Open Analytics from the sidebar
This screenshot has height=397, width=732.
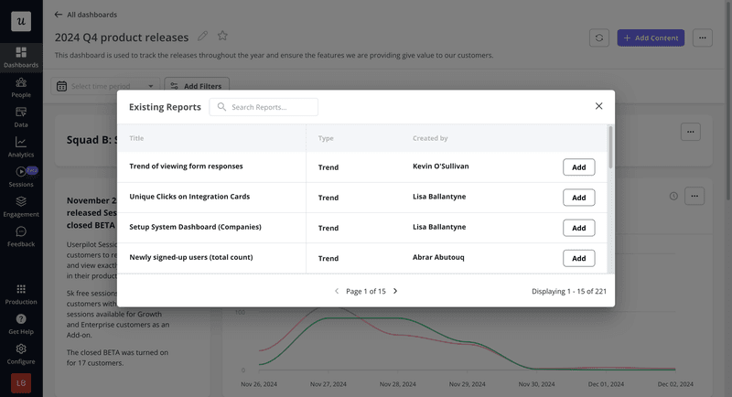coord(20,146)
